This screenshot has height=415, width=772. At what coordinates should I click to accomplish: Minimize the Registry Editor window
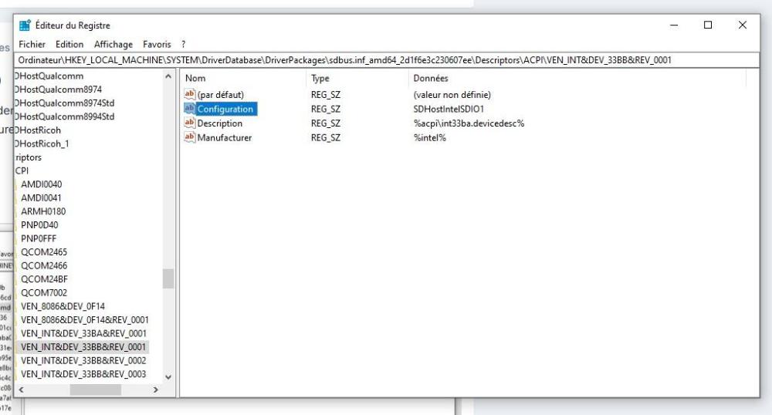tap(674, 25)
